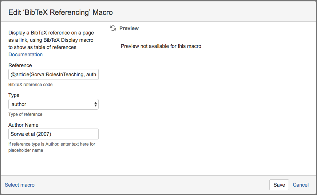Viewport: 317px width, 195px height.
Task: Click the 'Preview not available' message
Action: point(161,46)
